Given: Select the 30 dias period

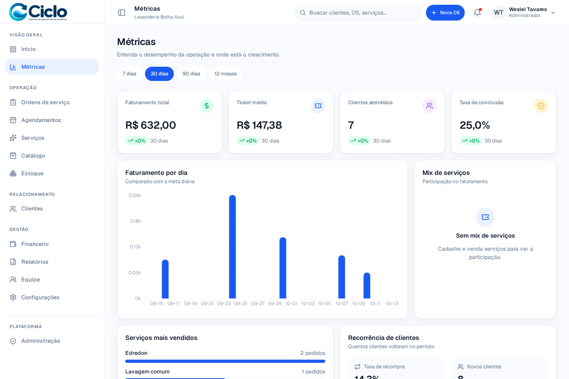Looking at the screenshot, I should [159, 74].
